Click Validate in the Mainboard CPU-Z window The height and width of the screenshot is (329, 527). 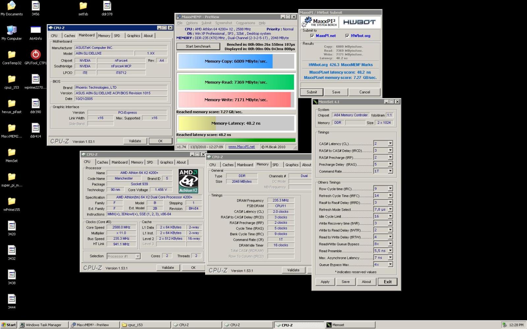tap(135, 141)
